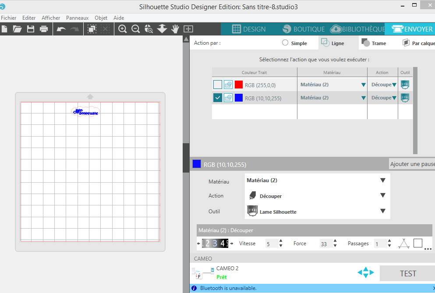Click the Deselect All toolbar icon

[105, 29]
